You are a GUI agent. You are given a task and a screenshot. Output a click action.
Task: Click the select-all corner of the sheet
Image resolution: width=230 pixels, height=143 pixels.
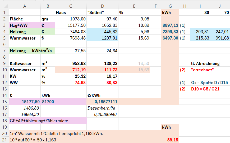click(4, 6)
